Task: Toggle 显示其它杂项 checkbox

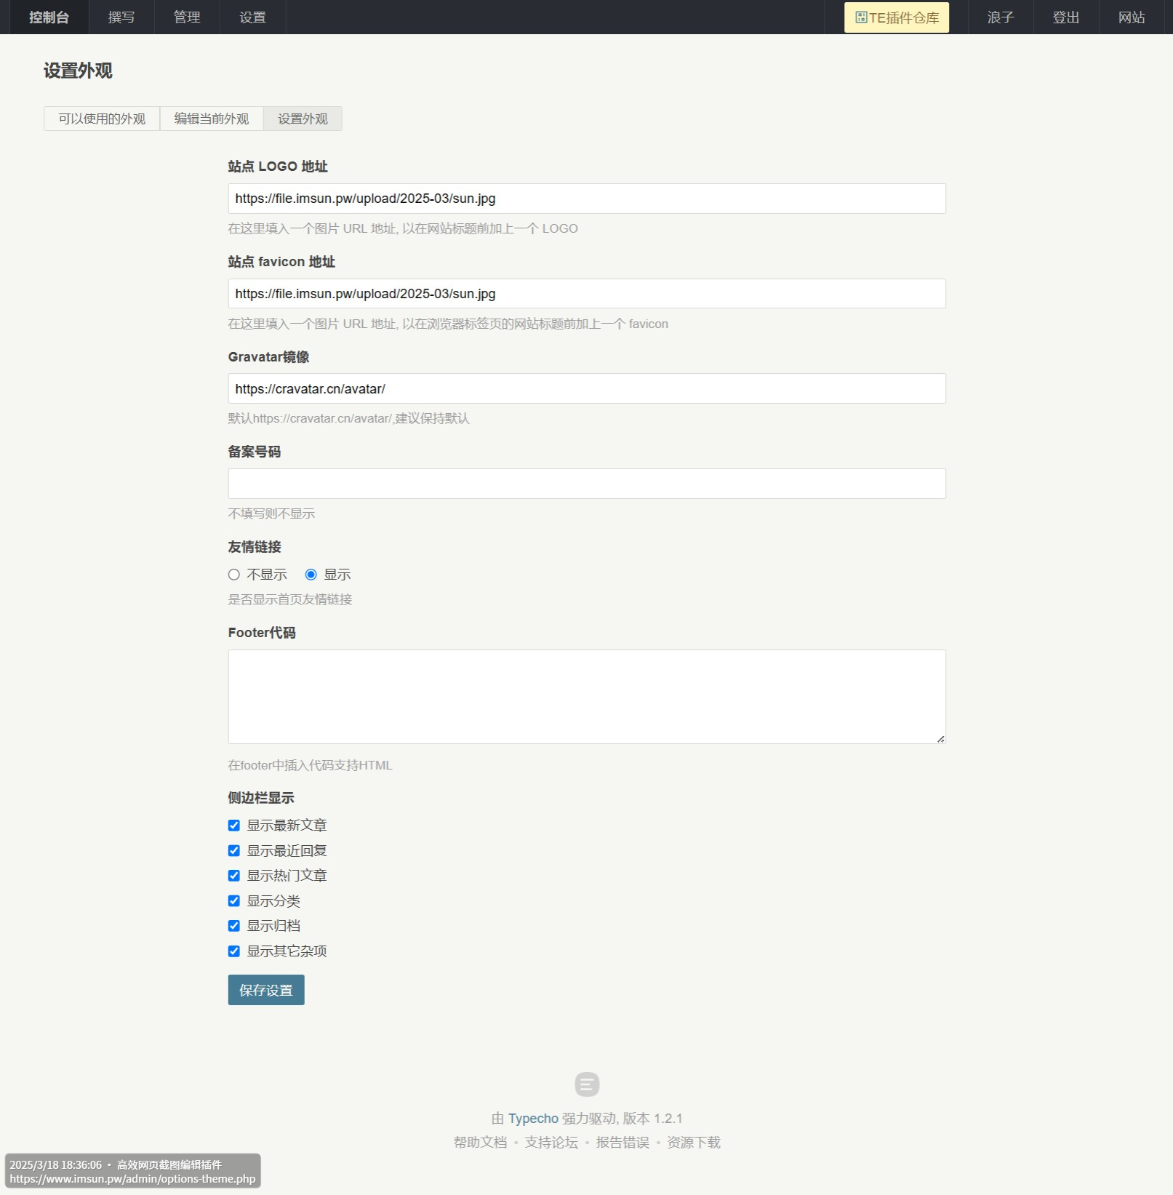Action: coord(234,951)
